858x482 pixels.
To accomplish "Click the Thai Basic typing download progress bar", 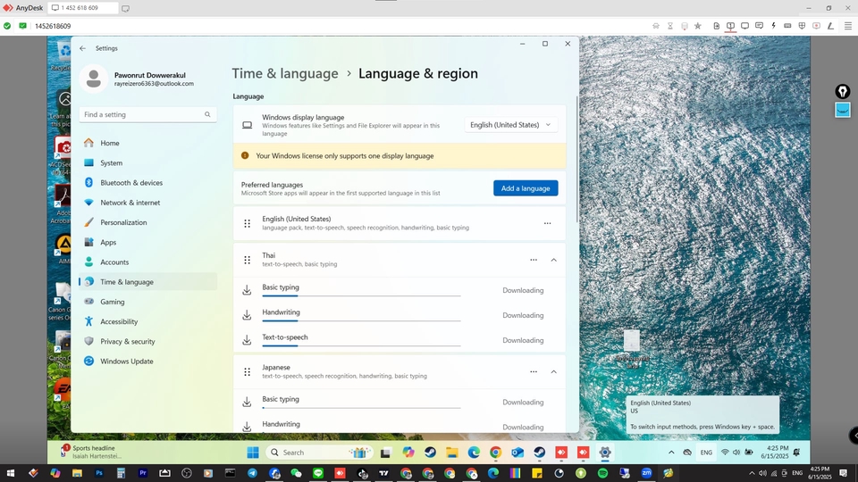I will (361, 295).
